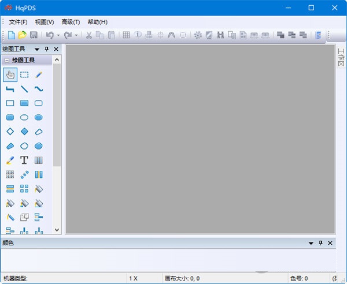Select the curved wave line tool
Image resolution: width=347 pixels, height=284 pixels.
(x=39, y=89)
